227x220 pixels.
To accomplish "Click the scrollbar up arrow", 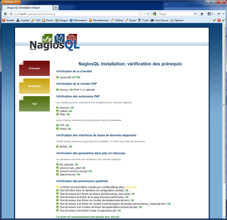I will [224, 25].
